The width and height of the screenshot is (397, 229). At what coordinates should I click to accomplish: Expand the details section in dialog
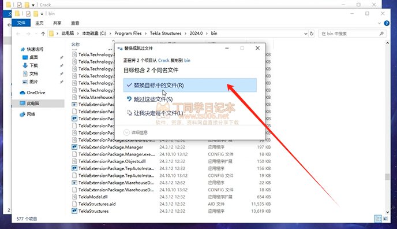136,132
